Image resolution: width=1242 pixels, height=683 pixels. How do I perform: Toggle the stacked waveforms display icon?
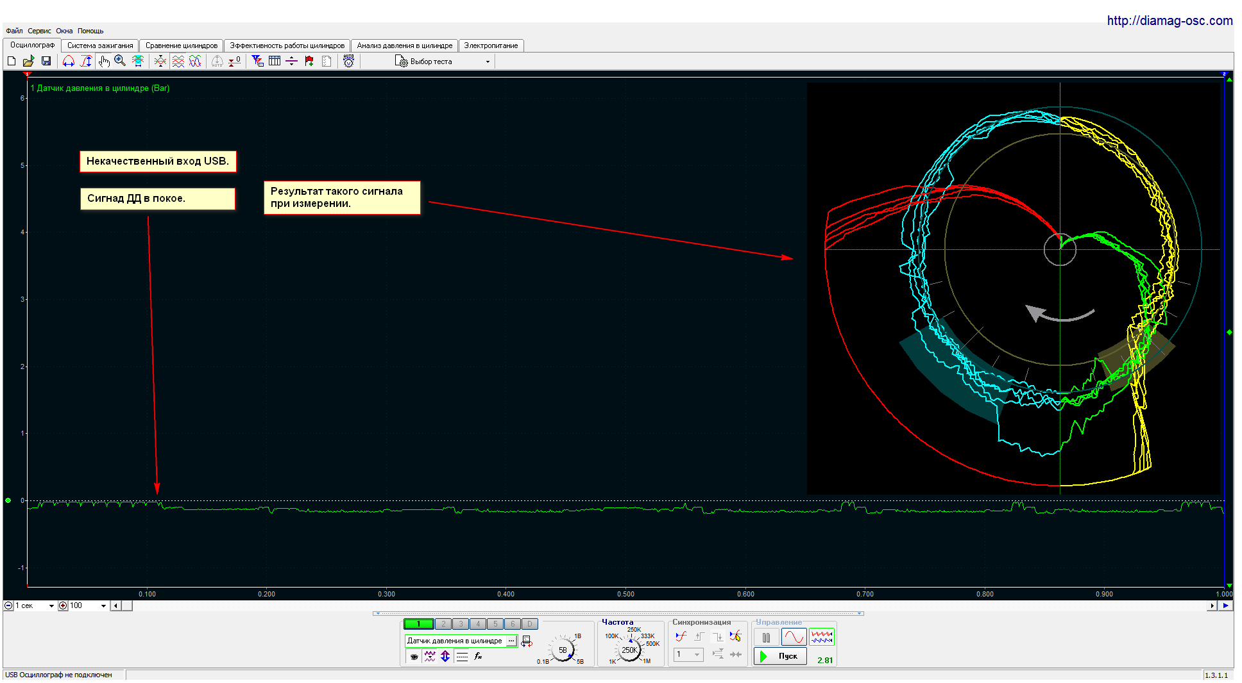[178, 61]
